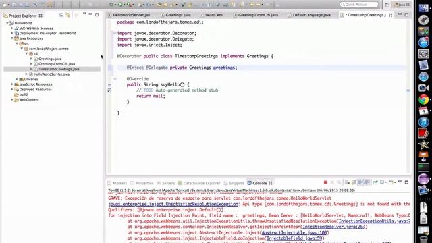Open Project Explorer view menu
This screenshot has height=243, width=432.
click(84, 13)
